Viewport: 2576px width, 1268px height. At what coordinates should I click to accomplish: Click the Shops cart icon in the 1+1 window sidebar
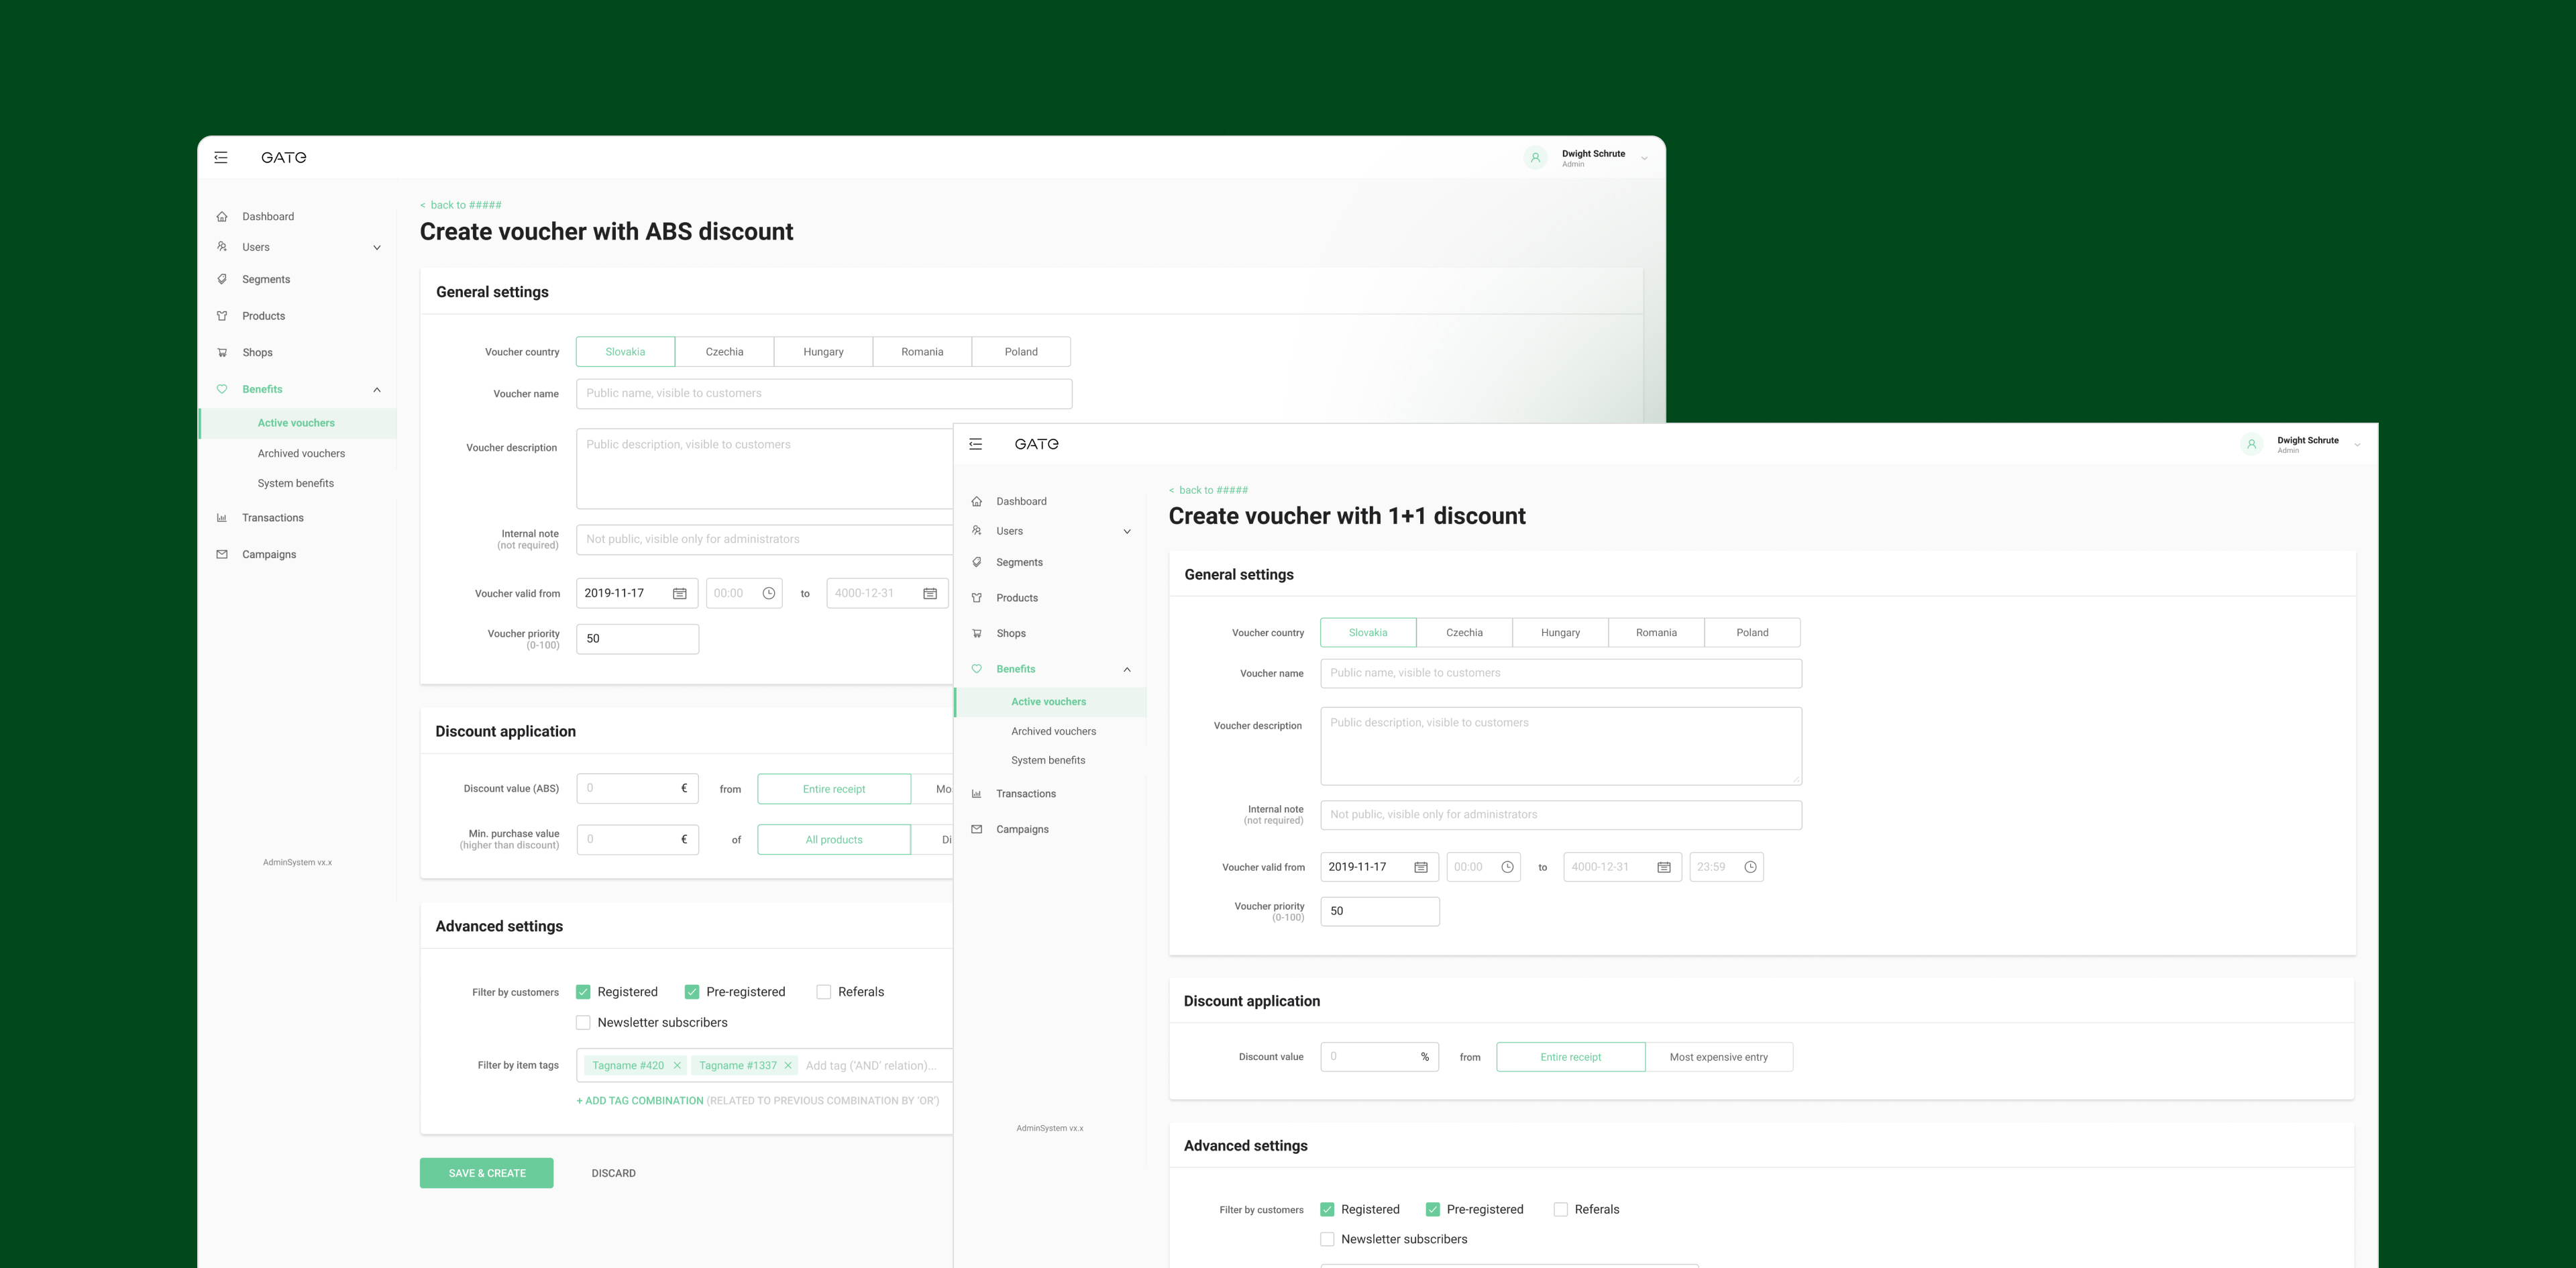tap(977, 633)
